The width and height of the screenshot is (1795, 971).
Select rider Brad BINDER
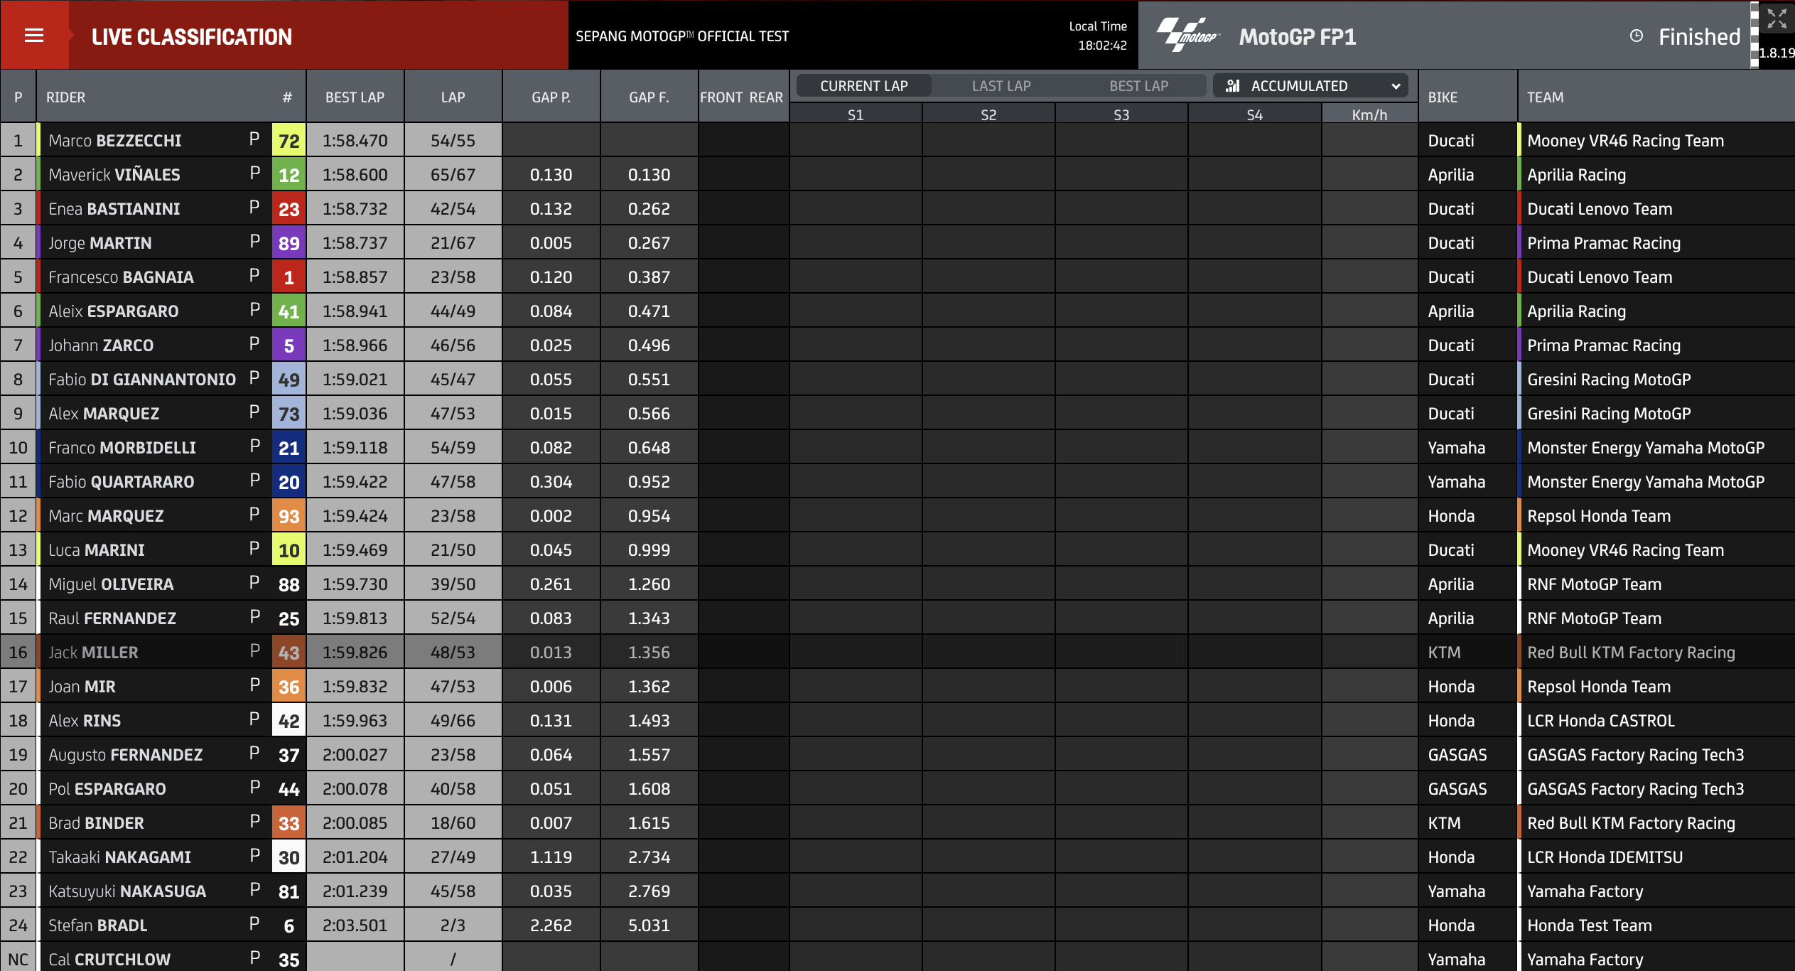coord(96,823)
